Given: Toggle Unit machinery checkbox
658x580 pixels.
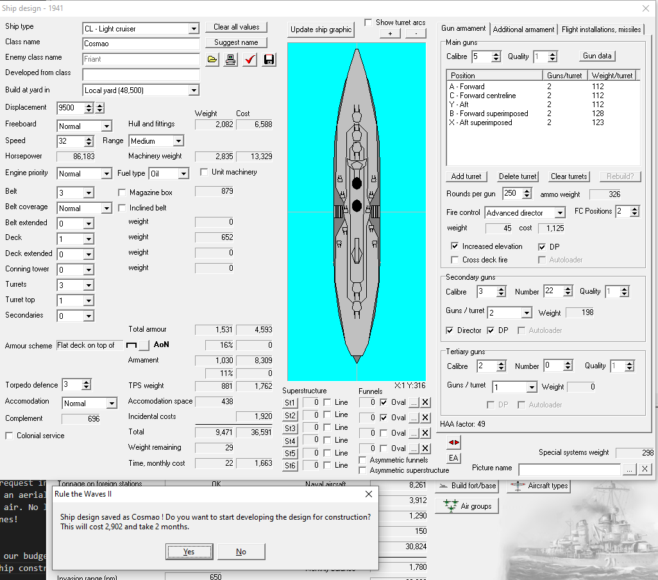Looking at the screenshot, I should coord(204,172).
